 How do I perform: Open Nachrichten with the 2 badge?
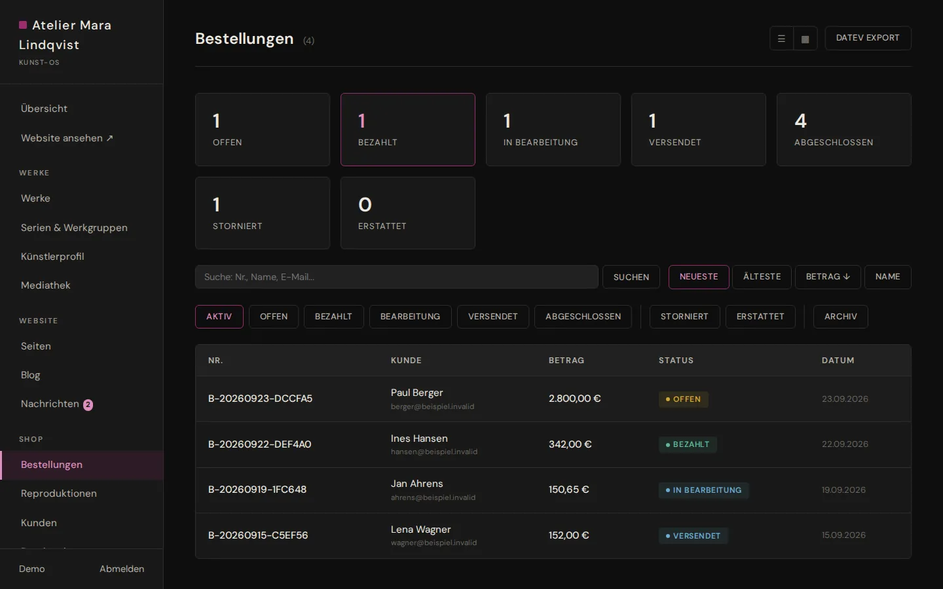pos(82,404)
